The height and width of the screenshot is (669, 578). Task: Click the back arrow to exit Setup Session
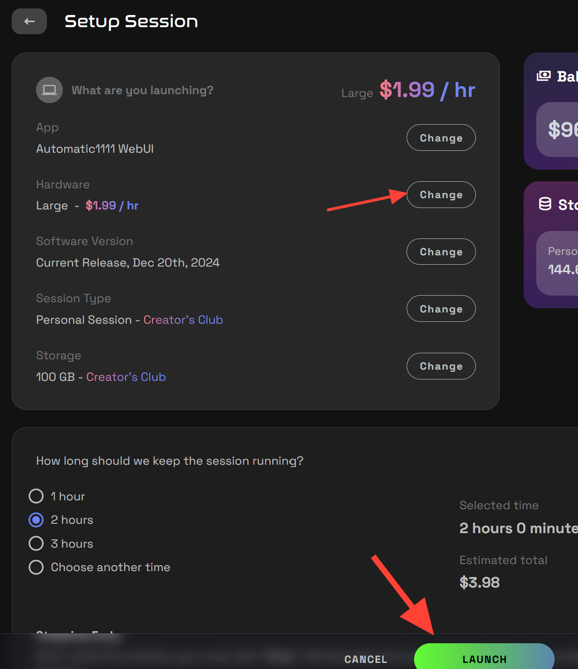(x=29, y=21)
